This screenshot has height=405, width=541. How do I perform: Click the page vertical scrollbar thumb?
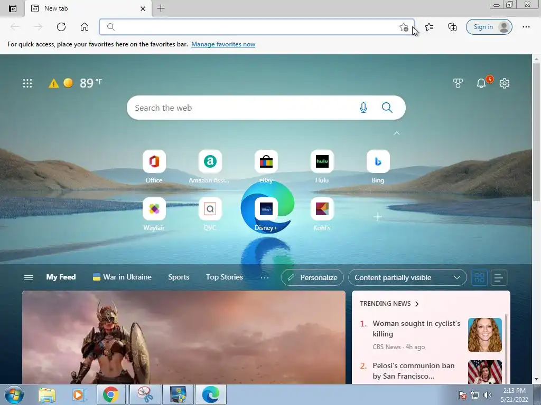click(x=536, y=131)
